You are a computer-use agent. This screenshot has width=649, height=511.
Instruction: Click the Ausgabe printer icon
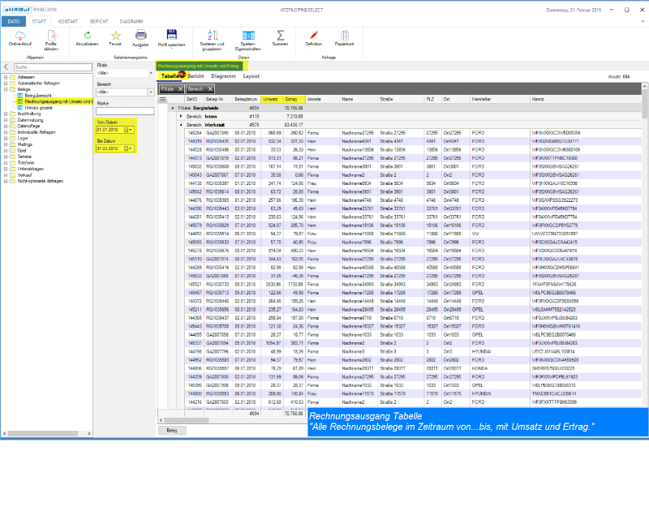pos(141,35)
